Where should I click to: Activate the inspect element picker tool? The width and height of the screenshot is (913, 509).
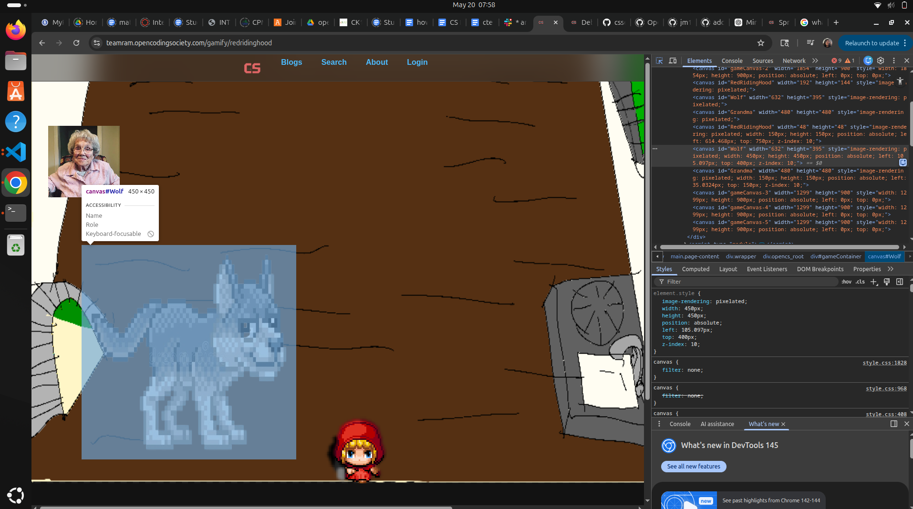point(659,61)
